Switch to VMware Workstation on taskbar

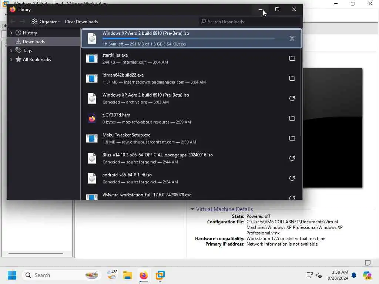(160, 275)
